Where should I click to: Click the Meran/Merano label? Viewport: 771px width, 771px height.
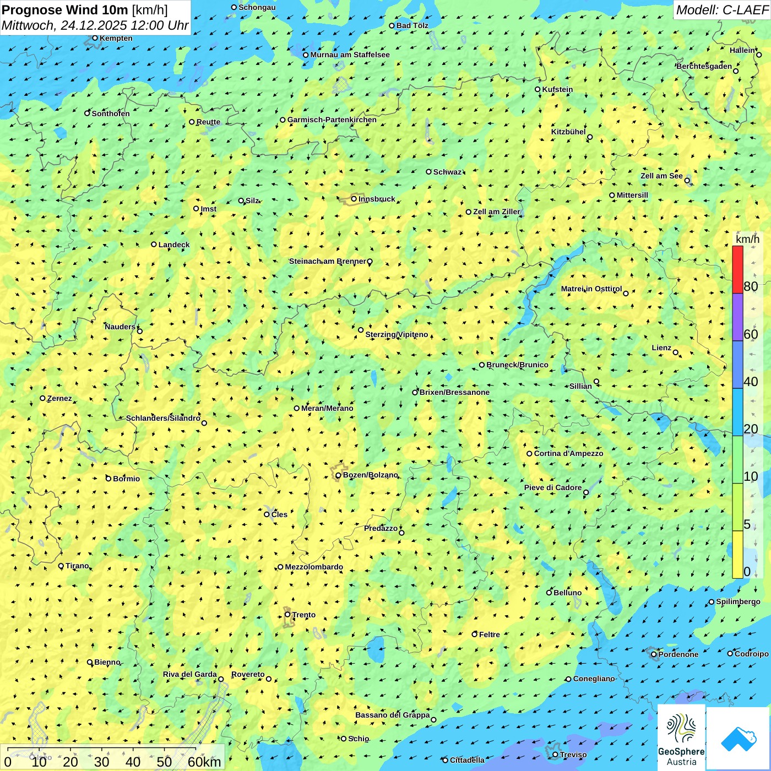pos(327,408)
